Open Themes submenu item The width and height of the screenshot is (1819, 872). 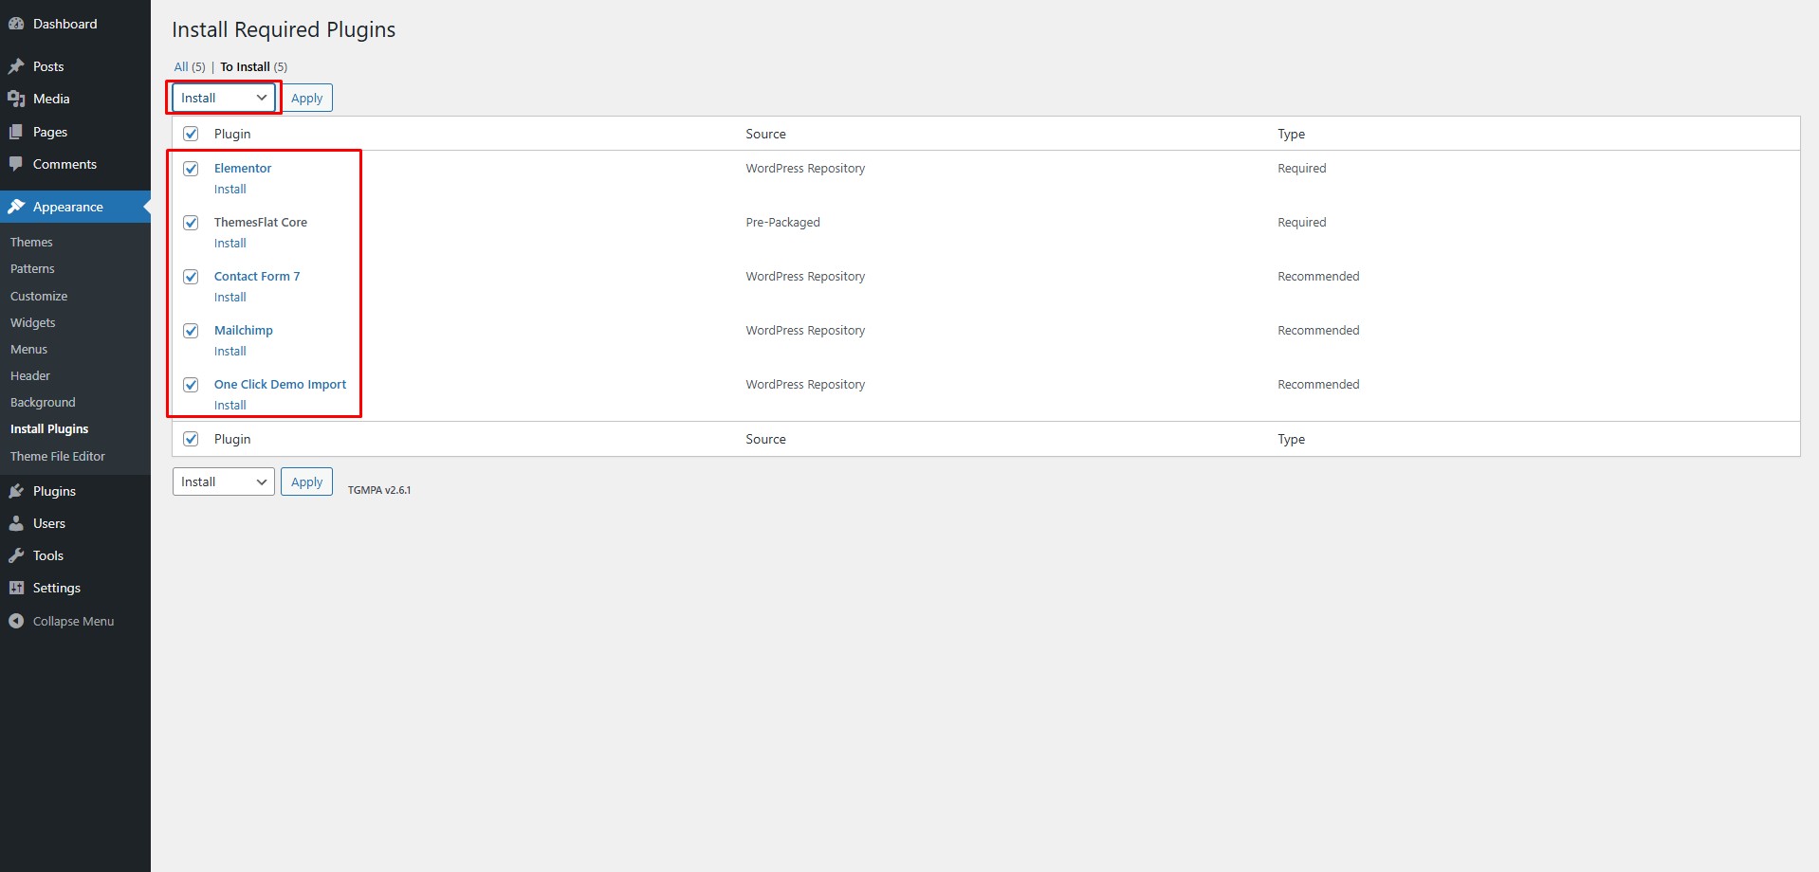pos(31,243)
